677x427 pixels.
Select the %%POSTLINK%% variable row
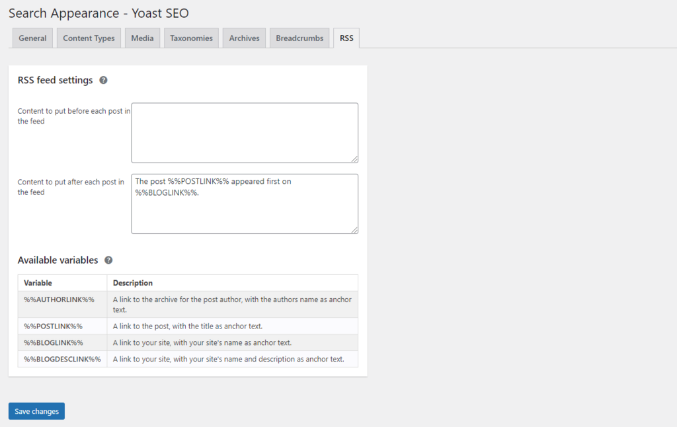click(61, 326)
